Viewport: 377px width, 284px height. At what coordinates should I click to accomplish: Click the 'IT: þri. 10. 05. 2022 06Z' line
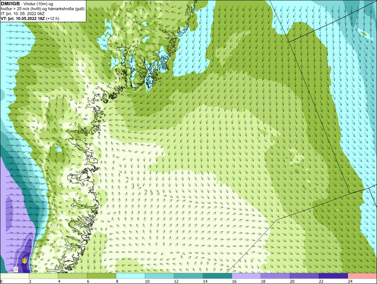coord(23,14)
